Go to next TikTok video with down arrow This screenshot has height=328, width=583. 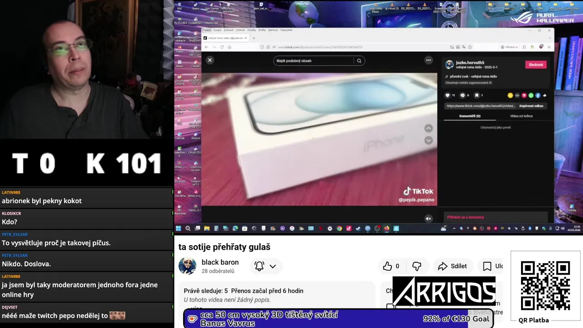[428, 140]
